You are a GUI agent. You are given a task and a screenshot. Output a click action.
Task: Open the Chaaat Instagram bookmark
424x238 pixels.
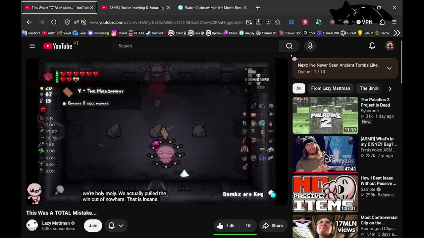coord(119,33)
